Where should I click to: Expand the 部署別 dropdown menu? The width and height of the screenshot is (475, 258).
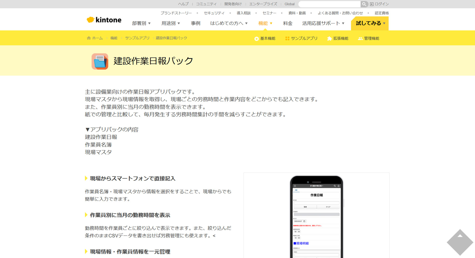tap(141, 23)
